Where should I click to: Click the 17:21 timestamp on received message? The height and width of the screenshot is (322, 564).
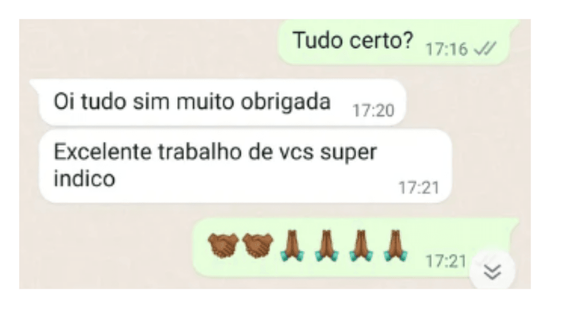(x=419, y=188)
